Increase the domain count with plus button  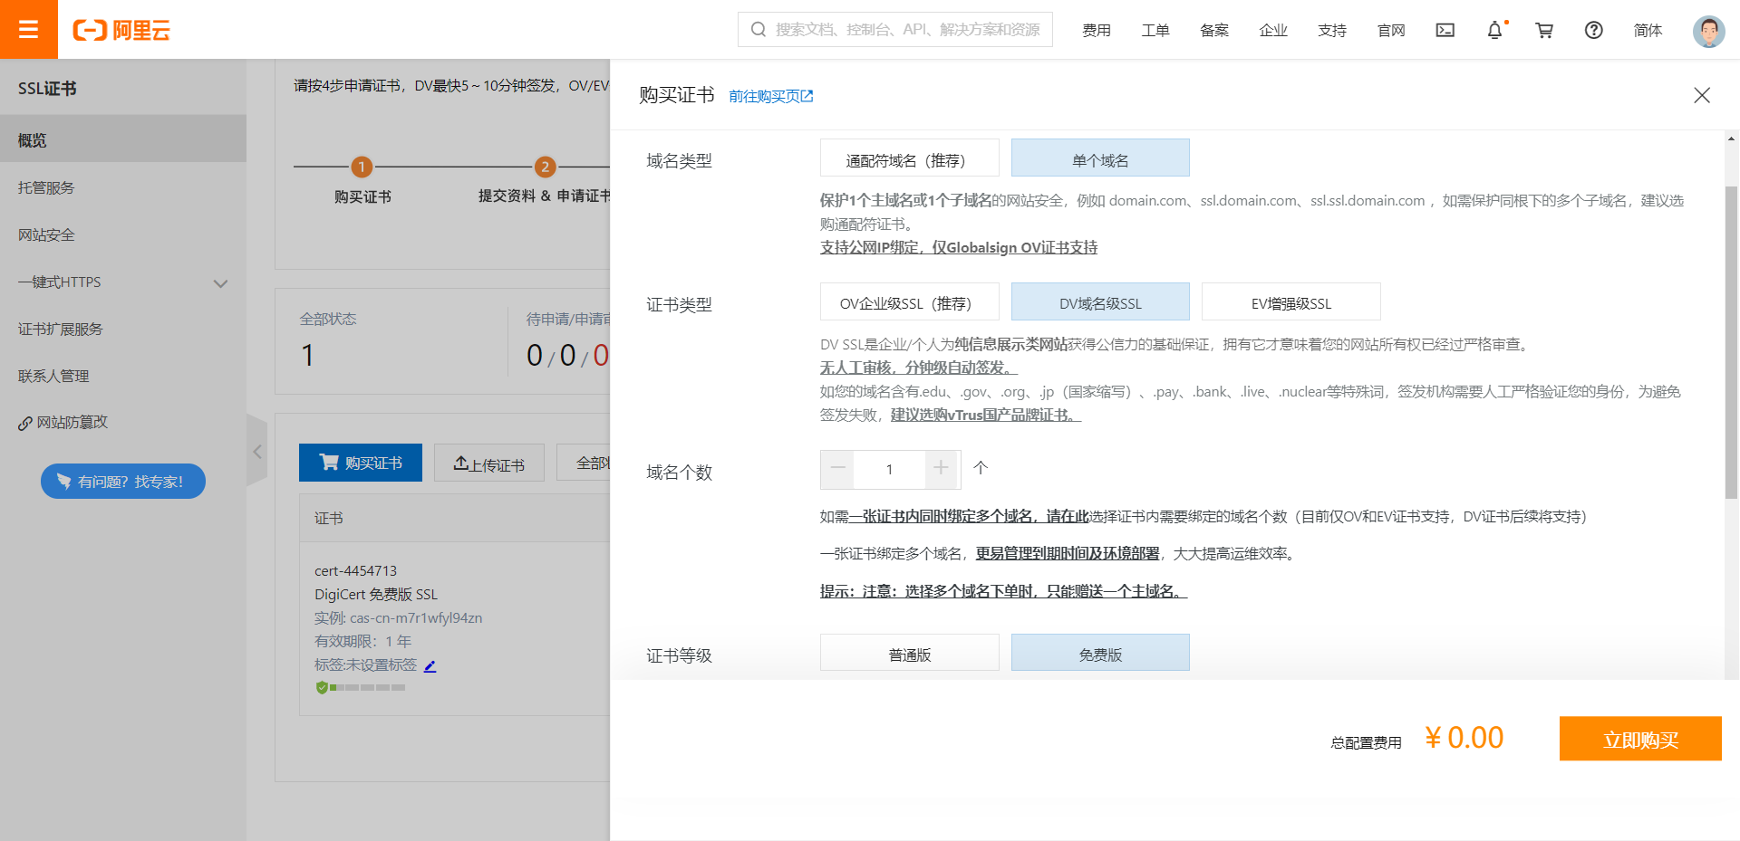tap(941, 468)
